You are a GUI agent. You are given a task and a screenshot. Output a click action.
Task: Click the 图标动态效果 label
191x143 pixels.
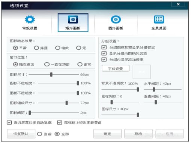click(x=22, y=41)
